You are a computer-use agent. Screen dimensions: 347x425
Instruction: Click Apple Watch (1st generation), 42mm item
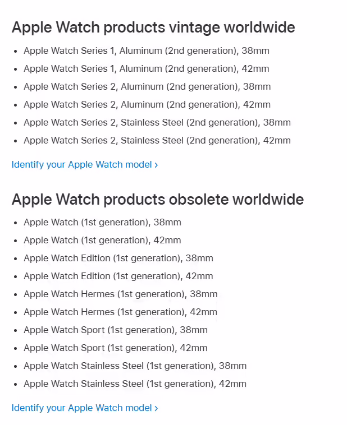[x=103, y=241]
